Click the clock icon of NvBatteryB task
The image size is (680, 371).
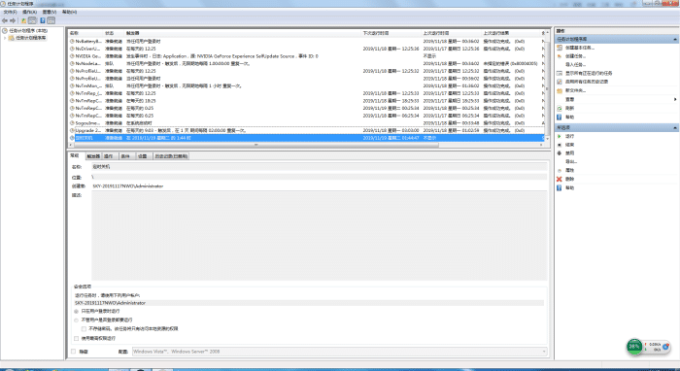pos(72,41)
